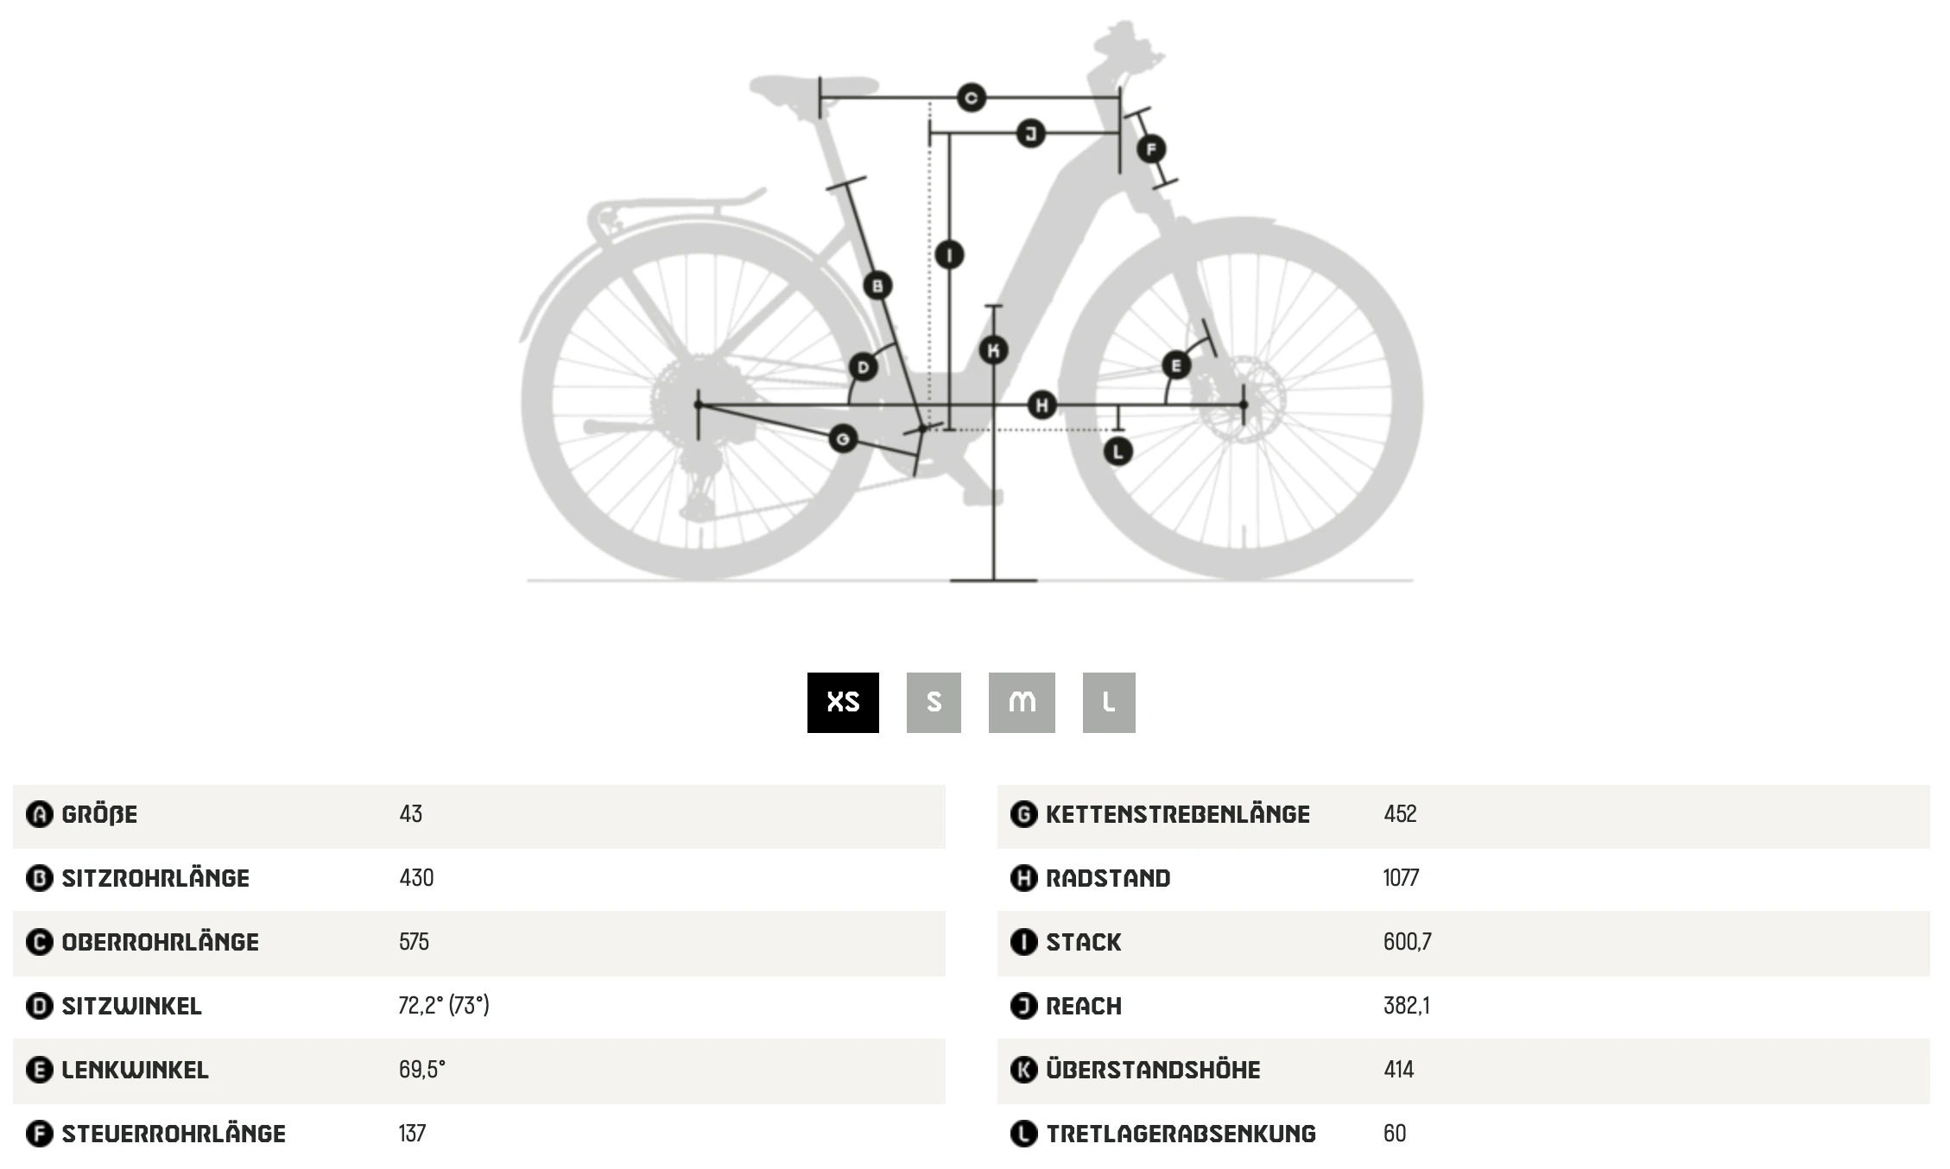Viewport: 1950px width, 1169px height.
Task: Click the Überstandshöhe row label
Action: coord(1153,1070)
